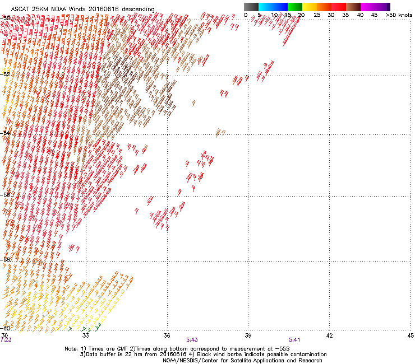The image size is (415, 364).
Task: Click the '>50 knots' legend label
Action: coord(399,15)
